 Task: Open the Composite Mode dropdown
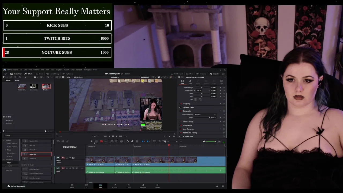click(x=205, y=114)
